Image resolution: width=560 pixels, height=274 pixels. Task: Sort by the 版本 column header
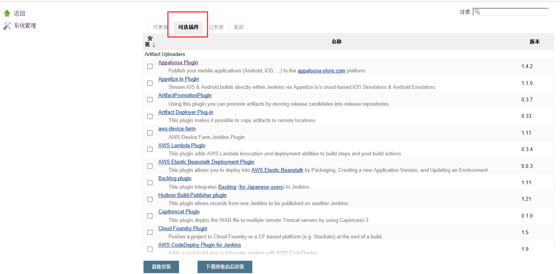pyautogui.click(x=535, y=41)
